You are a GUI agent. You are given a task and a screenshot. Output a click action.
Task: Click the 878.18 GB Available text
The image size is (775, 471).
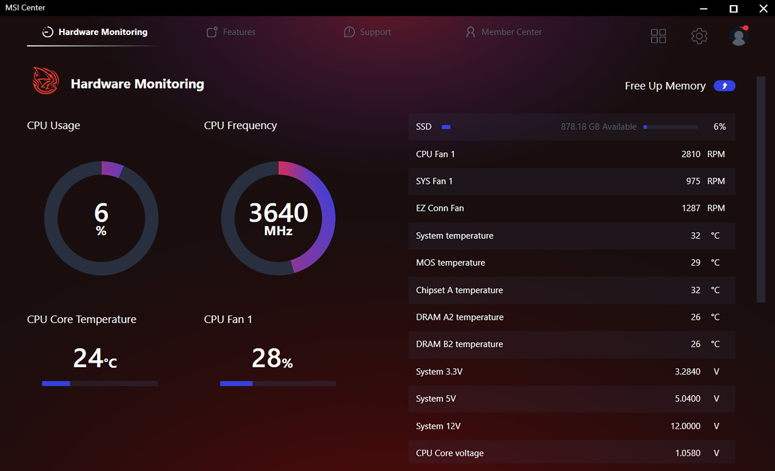[x=598, y=127]
